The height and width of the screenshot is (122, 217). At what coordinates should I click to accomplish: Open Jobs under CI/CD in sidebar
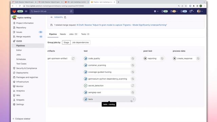click(x=18, y=55)
